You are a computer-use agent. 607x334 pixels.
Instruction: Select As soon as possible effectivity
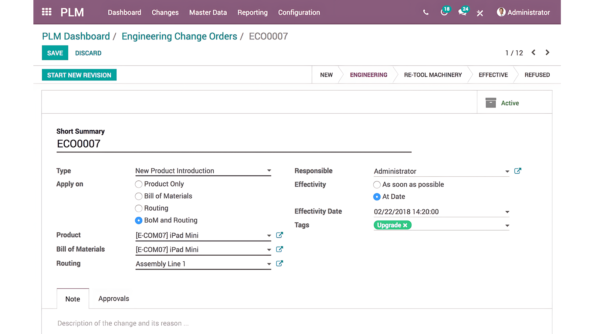coord(377,185)
